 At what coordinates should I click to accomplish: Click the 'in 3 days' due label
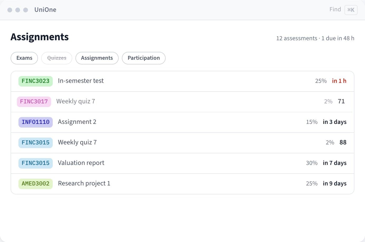point(335,122)
